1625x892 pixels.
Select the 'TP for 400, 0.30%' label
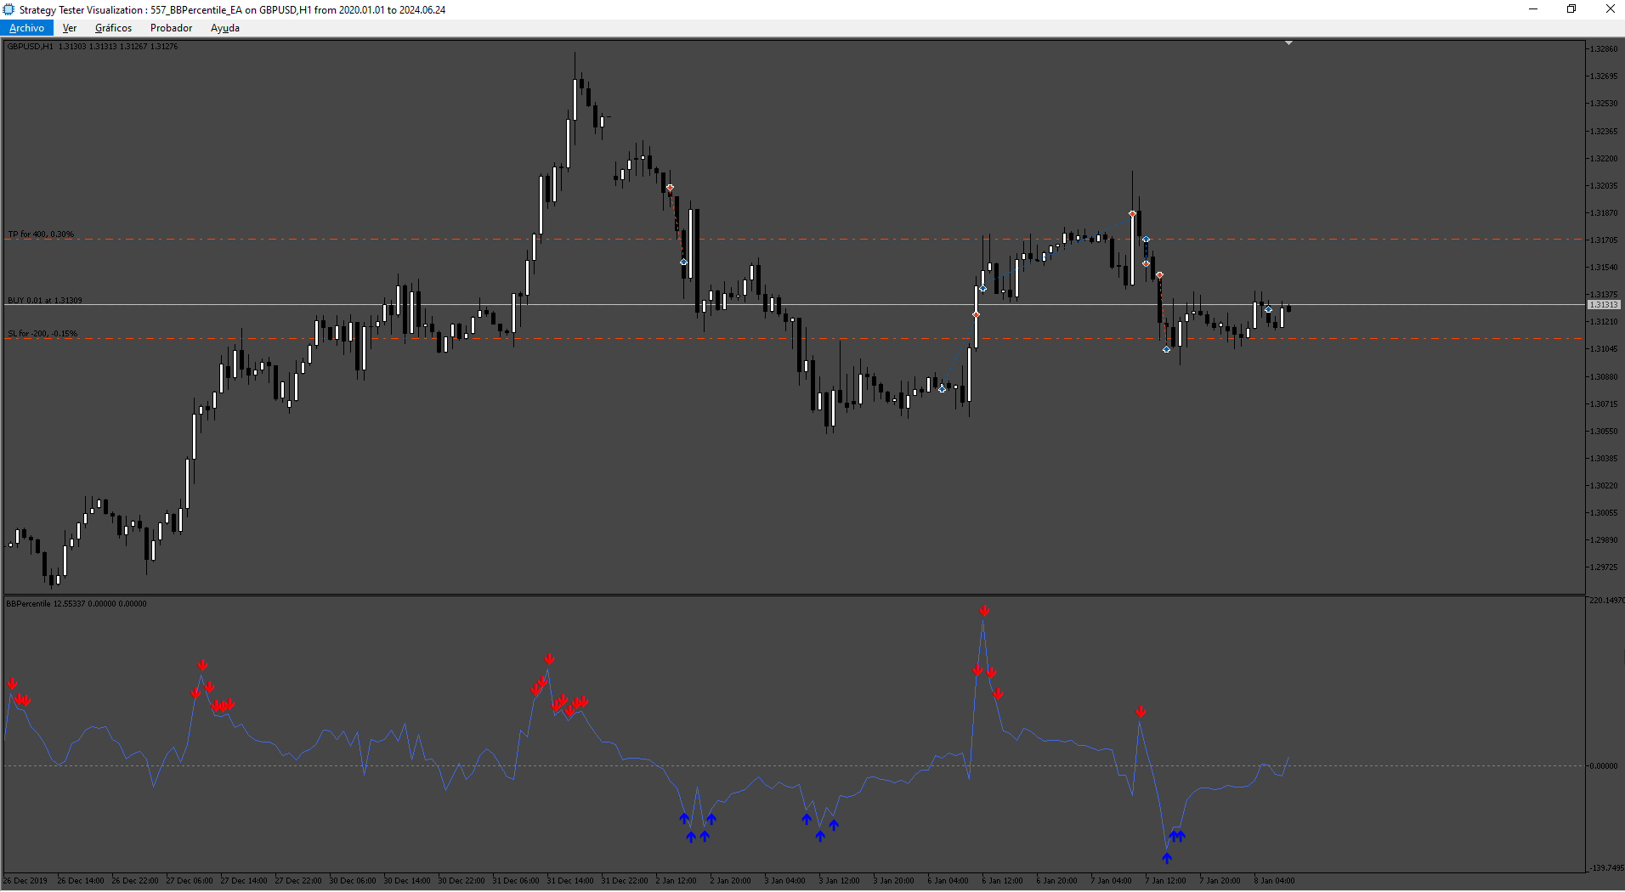(x=41, y=234)
